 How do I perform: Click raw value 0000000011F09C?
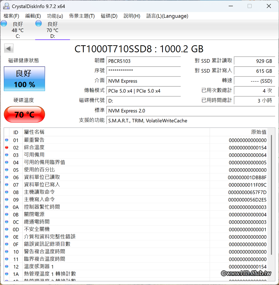pos(248,185)
